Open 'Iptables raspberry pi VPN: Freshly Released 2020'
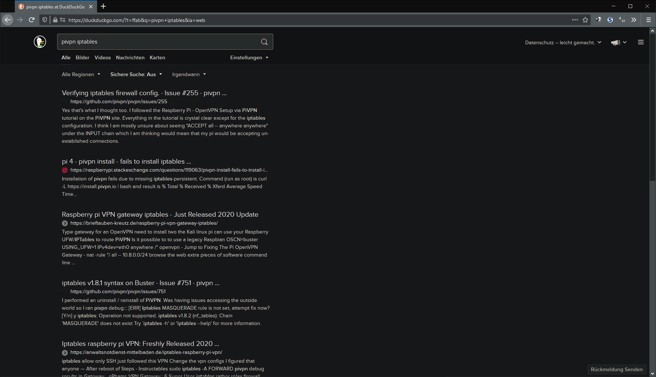Screen dimensions: 656x377 pyautogui.click(x=140, y=344)
